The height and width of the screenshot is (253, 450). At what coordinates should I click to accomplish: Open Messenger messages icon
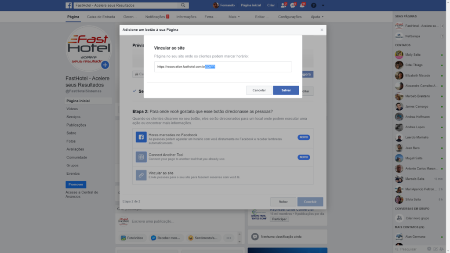click(x=293, y=5)
